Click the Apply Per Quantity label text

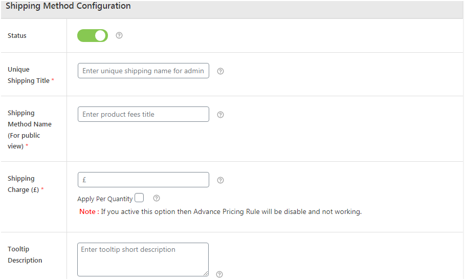tap(105, 199)
